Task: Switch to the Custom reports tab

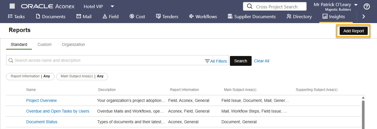Action: click(x=45, y=44)
